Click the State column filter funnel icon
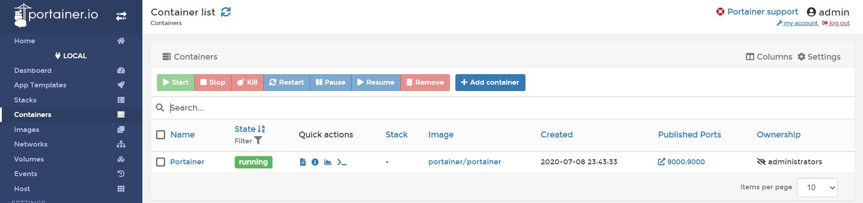 pos(258,141)
